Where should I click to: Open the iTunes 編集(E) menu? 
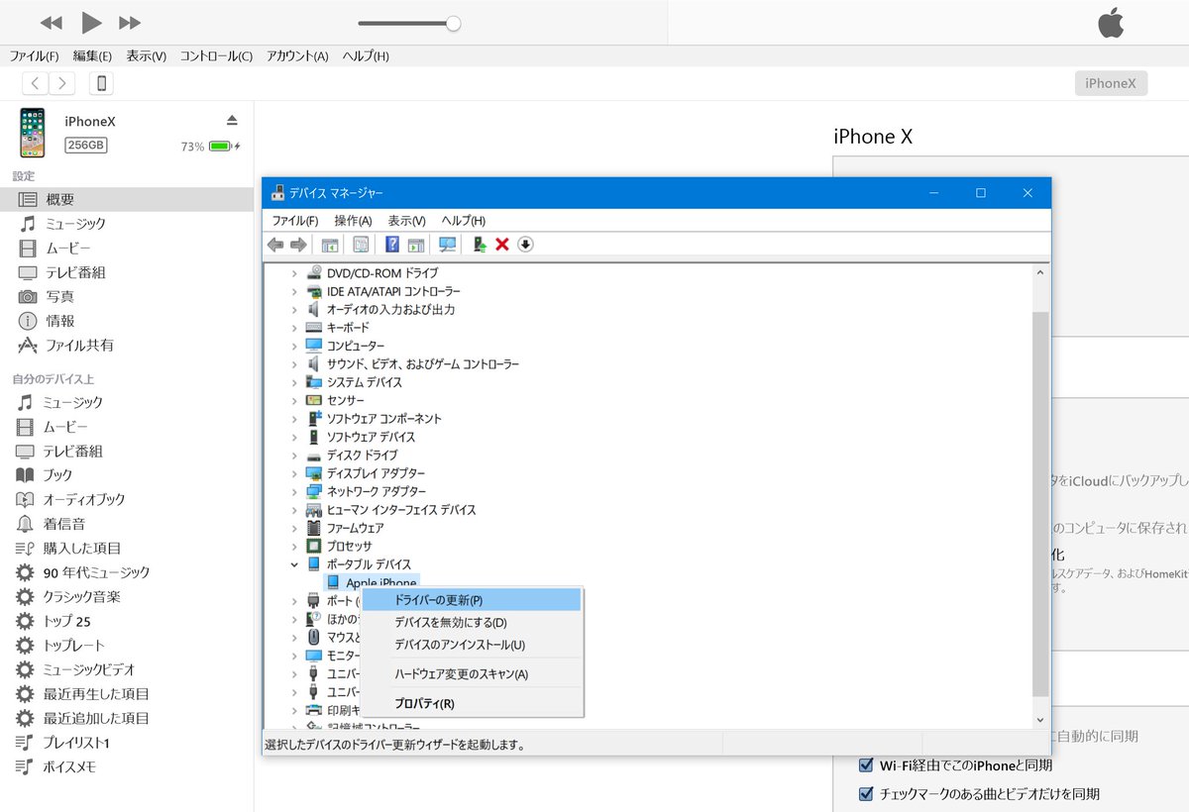click(92, 56)
